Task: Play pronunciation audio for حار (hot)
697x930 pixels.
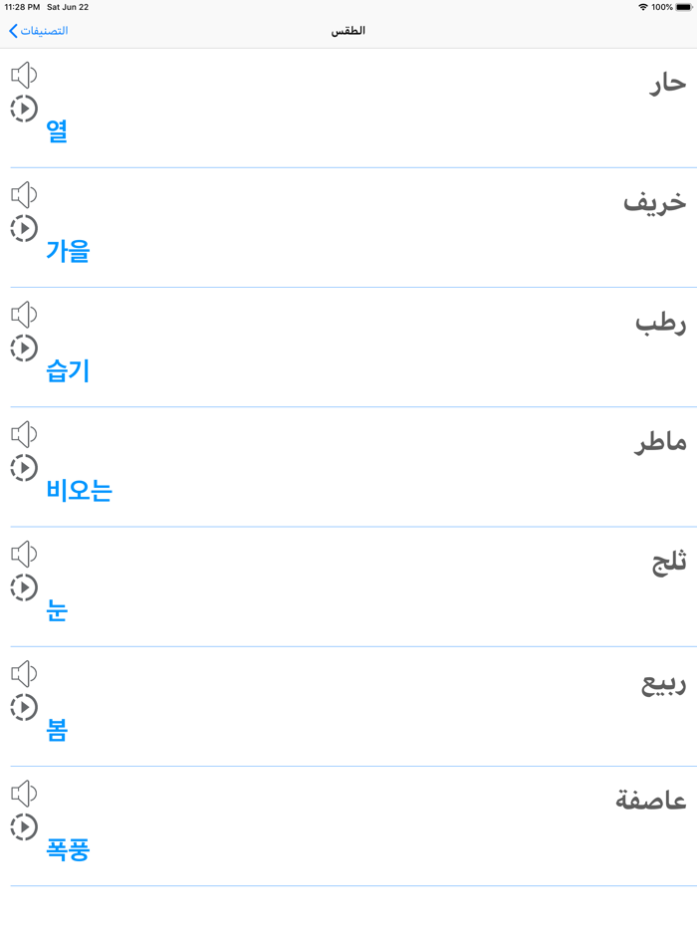Action: (23, 75)
